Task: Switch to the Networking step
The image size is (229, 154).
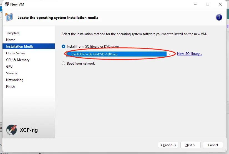Action: pyautogui.click(x=15, y=80)
